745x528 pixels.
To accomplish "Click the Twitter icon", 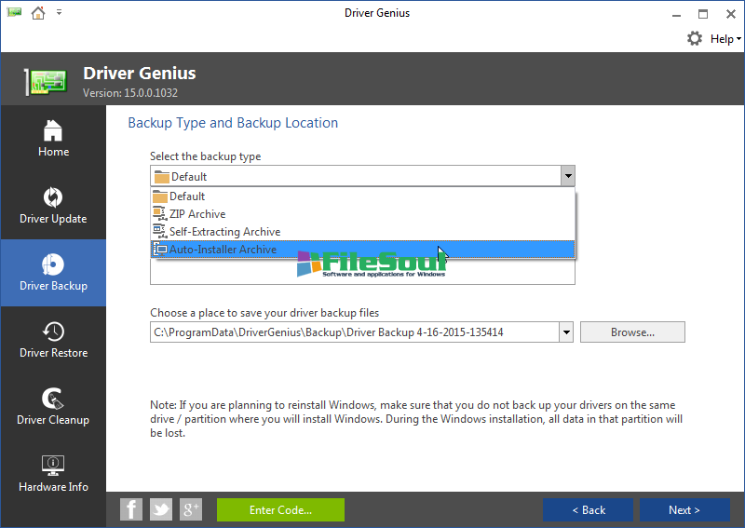I will (161, 509).
